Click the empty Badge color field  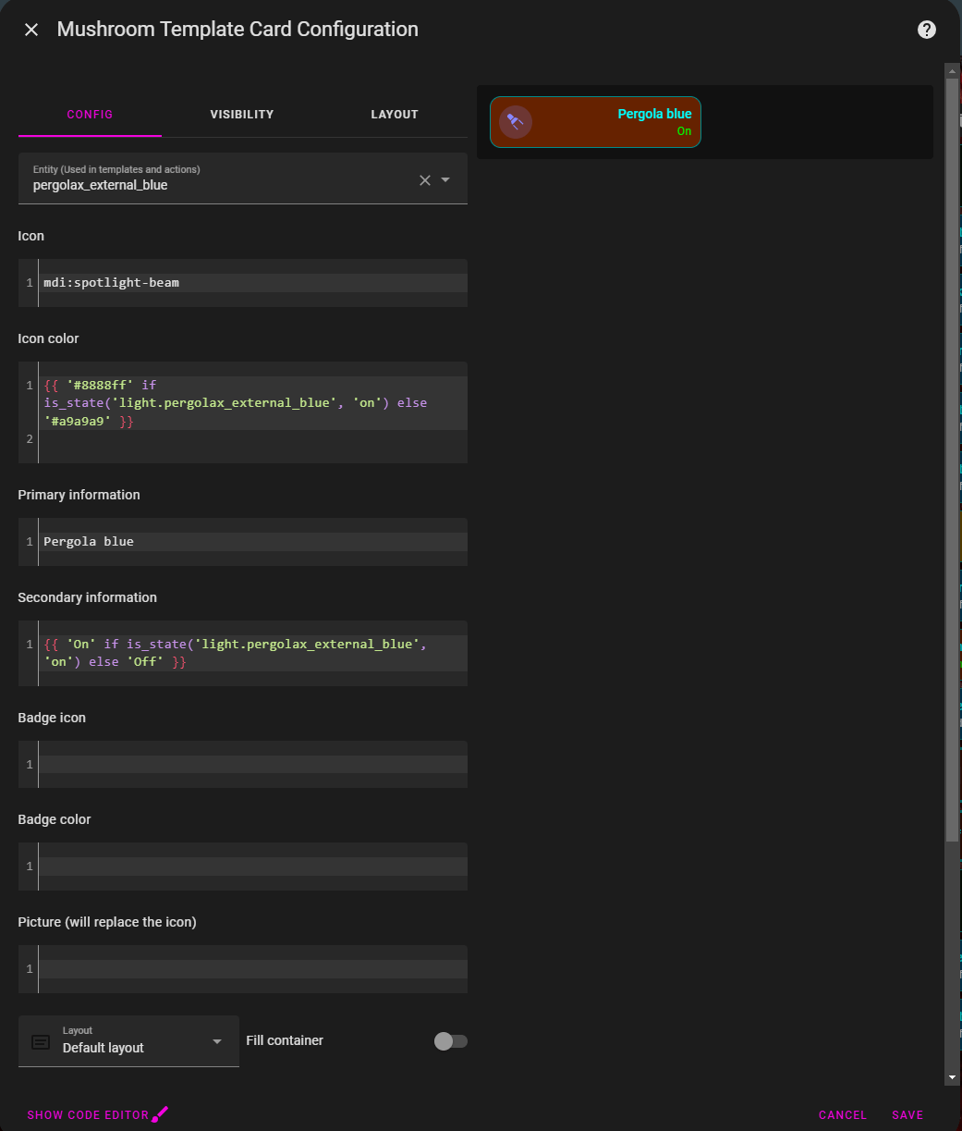tap(250, 867)
